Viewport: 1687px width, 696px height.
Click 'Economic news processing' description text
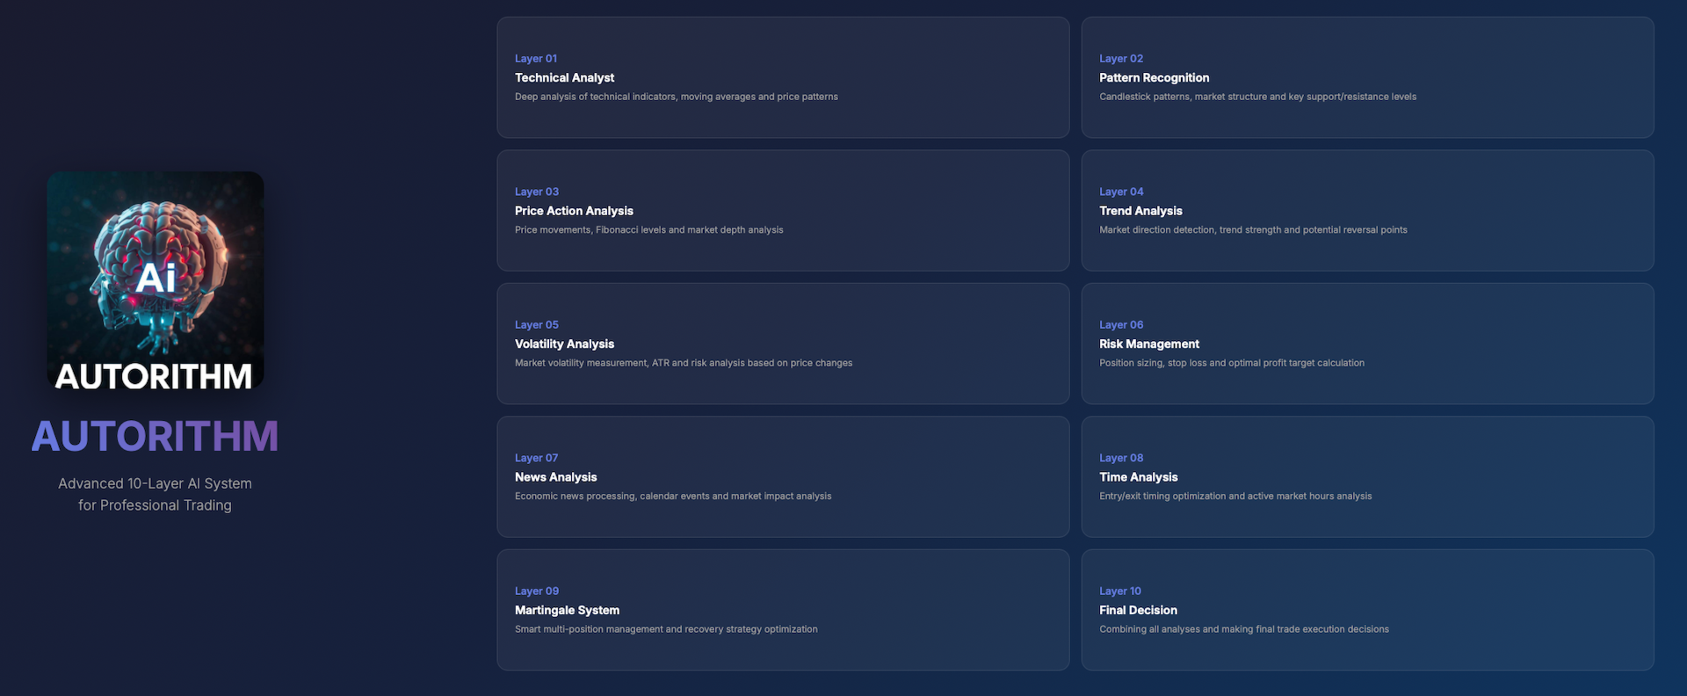(x=673, y=497)
